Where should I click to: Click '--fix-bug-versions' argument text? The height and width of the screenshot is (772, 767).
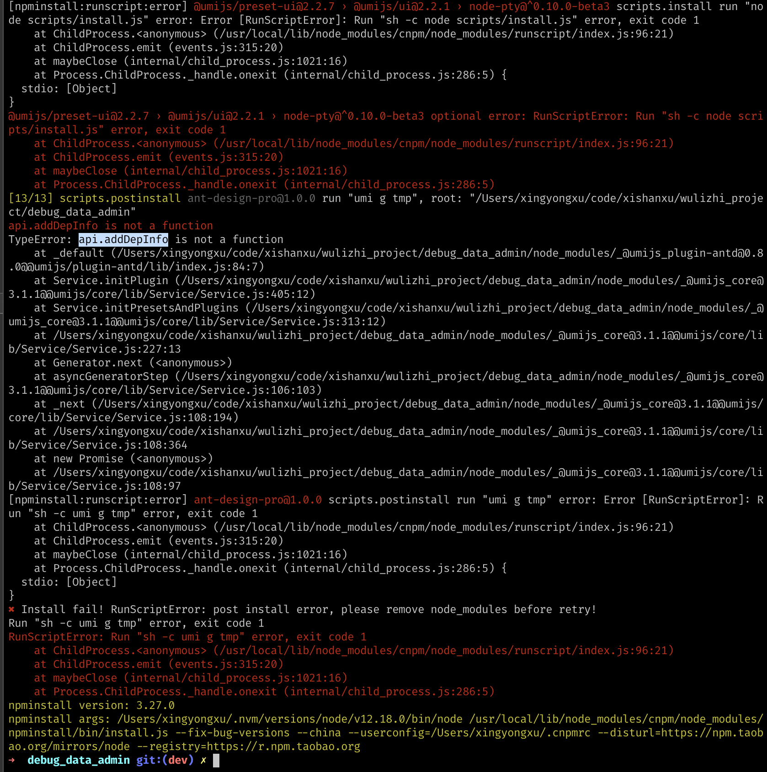tap(232, 733)
